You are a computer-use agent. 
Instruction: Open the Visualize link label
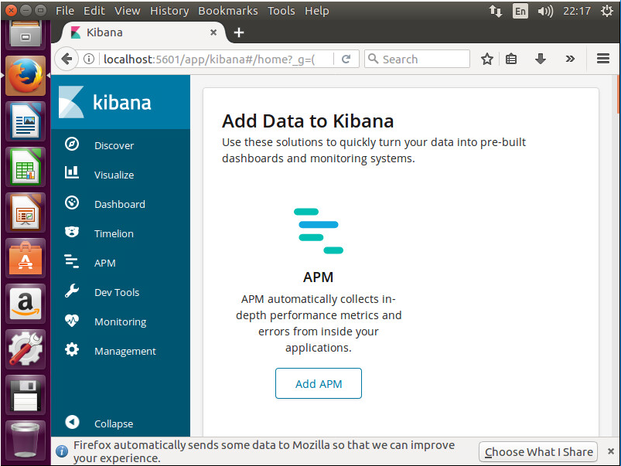(x=114, y=175)
